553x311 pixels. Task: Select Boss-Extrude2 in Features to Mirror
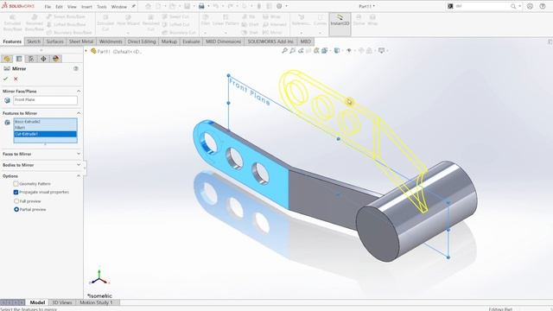(x=45, y=122)
